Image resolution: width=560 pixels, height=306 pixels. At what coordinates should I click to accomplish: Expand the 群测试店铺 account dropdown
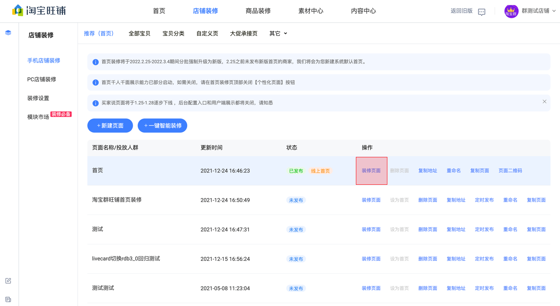(x=554, y=11)
